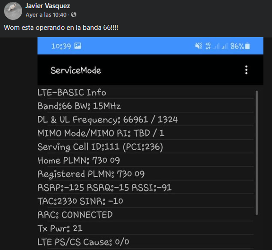Image resolution: width=272 pixels, height=250 pixels.
Task: Click the public globe privacy icon
Action: pos(67,14)
